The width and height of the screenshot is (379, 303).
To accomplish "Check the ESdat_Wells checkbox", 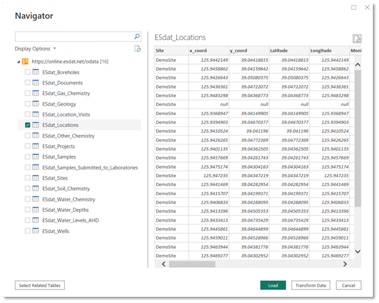I will pyautogui.click(x=28, y=231).
